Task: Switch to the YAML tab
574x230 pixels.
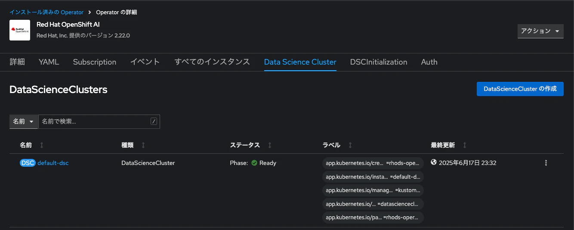Action: coord(49,62)
